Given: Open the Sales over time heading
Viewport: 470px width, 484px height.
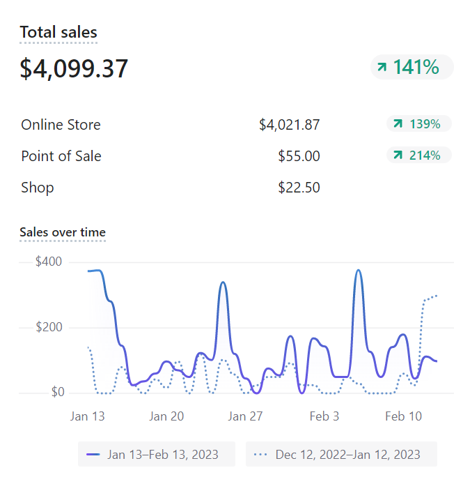Looking at the screenshot, I should pyautogui.click(x=63, y=232).
